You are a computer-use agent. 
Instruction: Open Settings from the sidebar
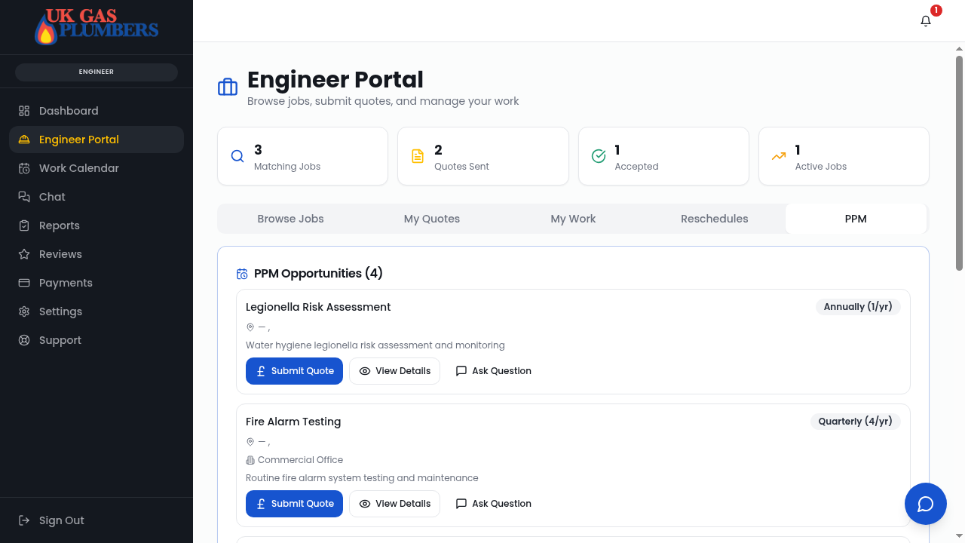96,311
